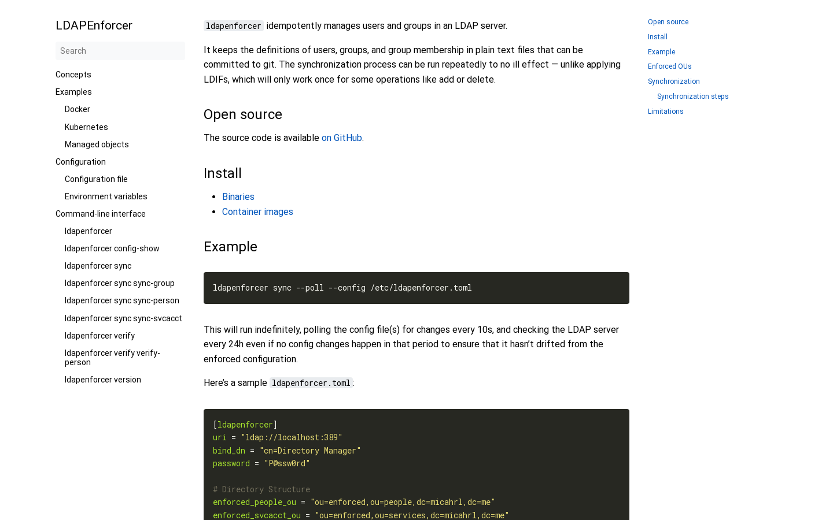Open the Configuration file page

coord(96,179)
